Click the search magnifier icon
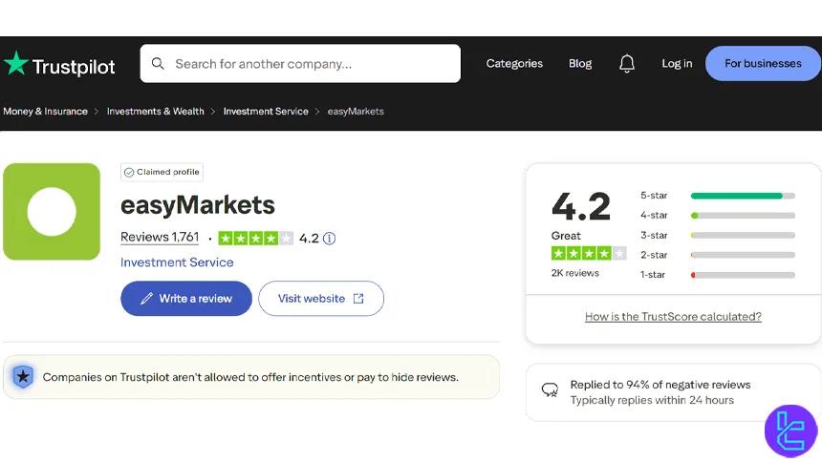The height and width of the screenshot is (462, 822). coord(158,64)
